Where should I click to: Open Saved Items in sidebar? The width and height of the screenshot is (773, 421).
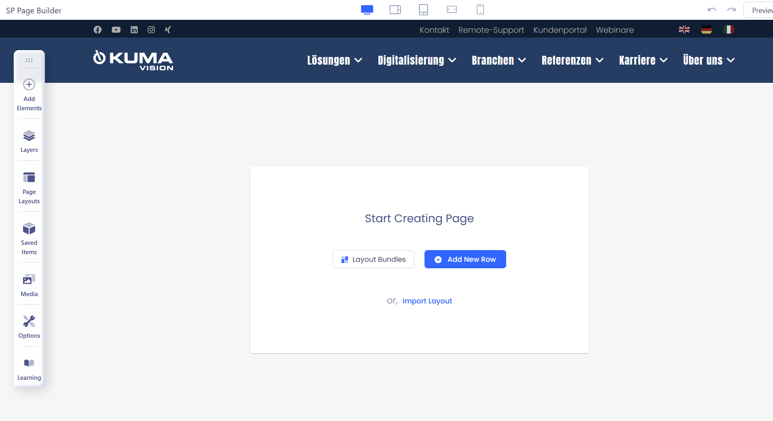click(x=29, y=238)
